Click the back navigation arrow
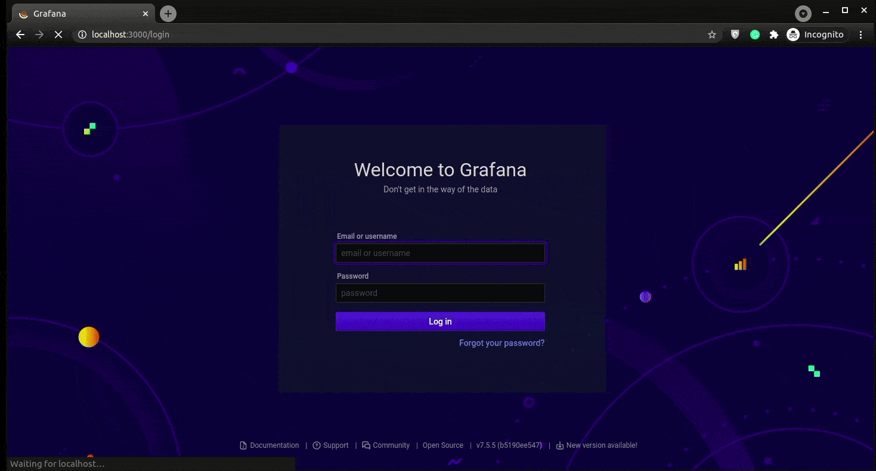Image resolution: width=876 pixels, height=471 pixels. pyautogui.click(x=20, y=35)
